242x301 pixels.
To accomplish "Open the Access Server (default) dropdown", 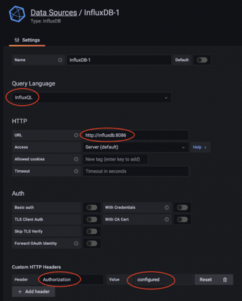I will 136,147.
